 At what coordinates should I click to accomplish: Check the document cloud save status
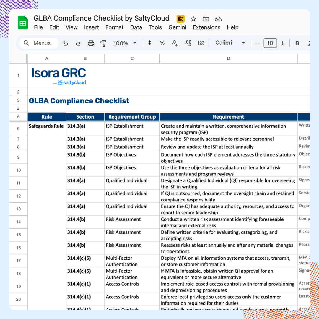coord(218,19)
